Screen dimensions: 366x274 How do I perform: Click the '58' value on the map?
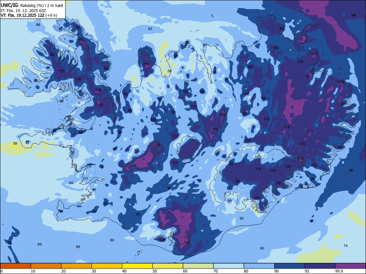coord(169,71)
